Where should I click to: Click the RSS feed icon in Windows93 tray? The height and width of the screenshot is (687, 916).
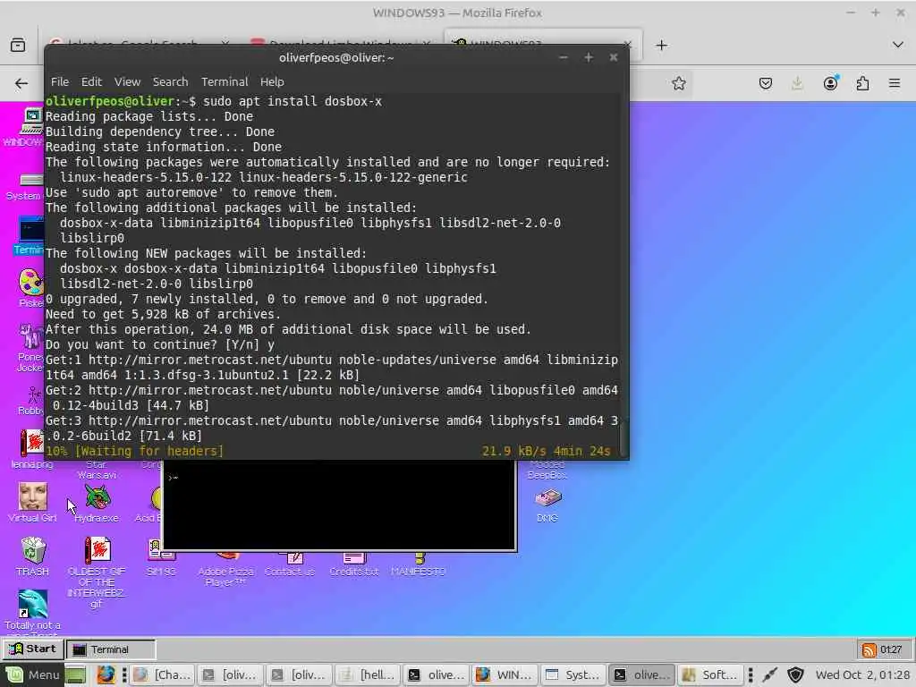[869, 649]
